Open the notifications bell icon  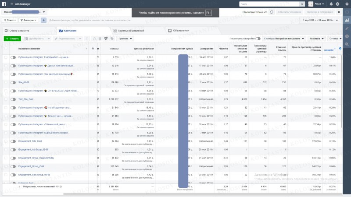pyautogui.click(x=331, y=4)
